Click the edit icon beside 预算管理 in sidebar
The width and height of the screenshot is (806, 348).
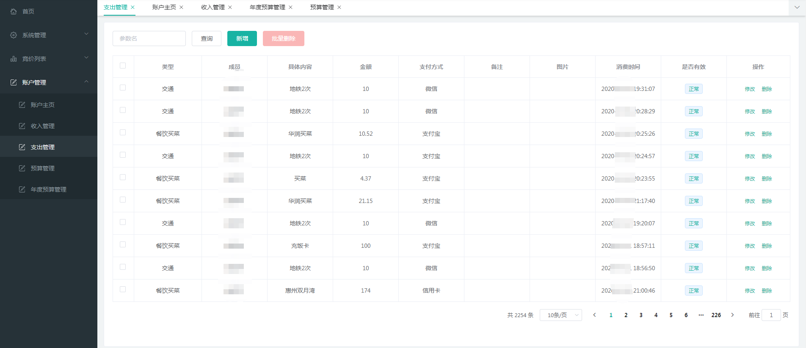pos(22,168)
